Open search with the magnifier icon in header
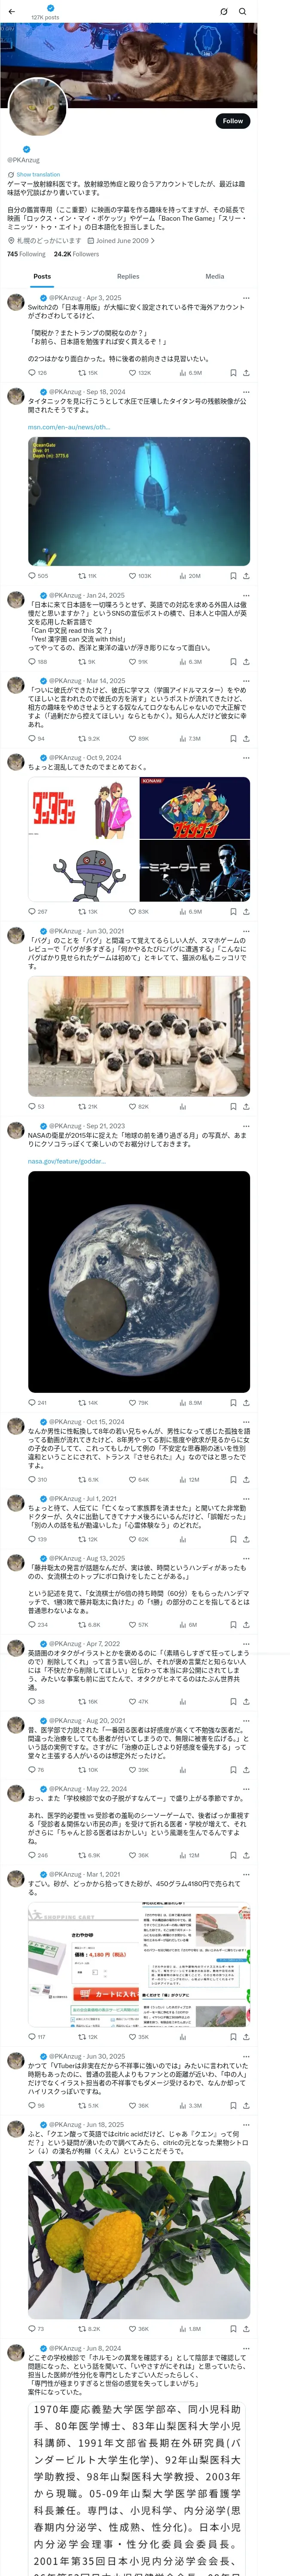Image resolution: width=290 pixels, height=2576 pixels. click(x=242, y=11)
